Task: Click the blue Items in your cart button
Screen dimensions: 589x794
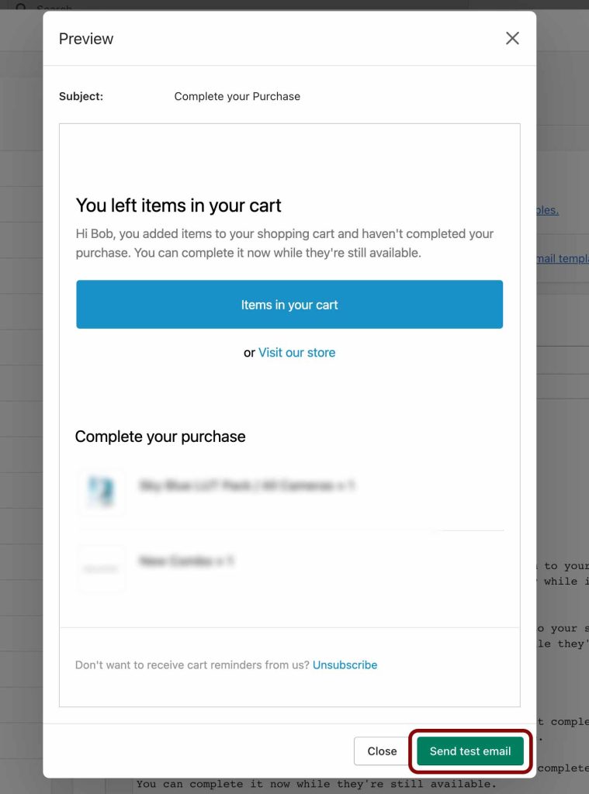Action: tap(289, 304)
